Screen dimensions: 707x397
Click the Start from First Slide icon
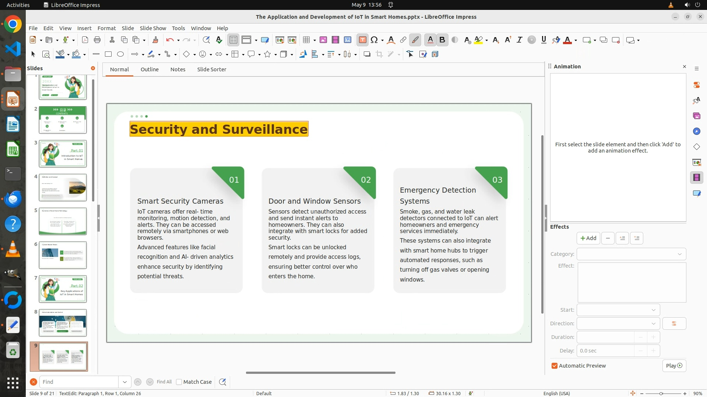point(280,40)
